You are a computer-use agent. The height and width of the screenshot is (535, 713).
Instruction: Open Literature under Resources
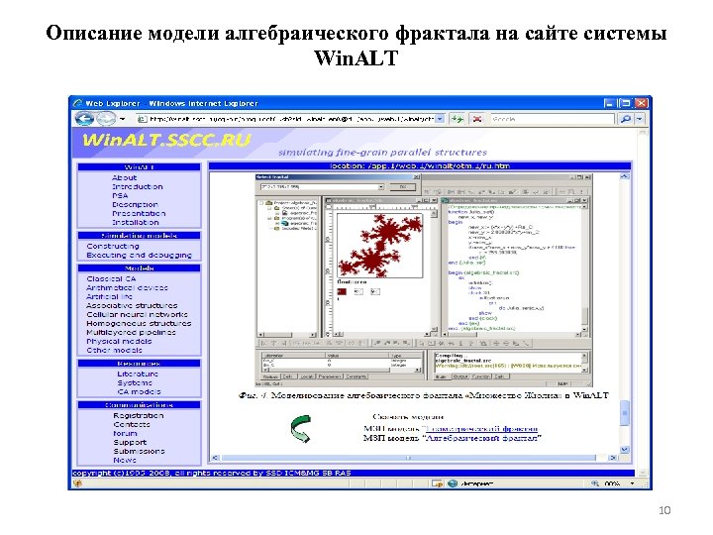tap(138, 374)
